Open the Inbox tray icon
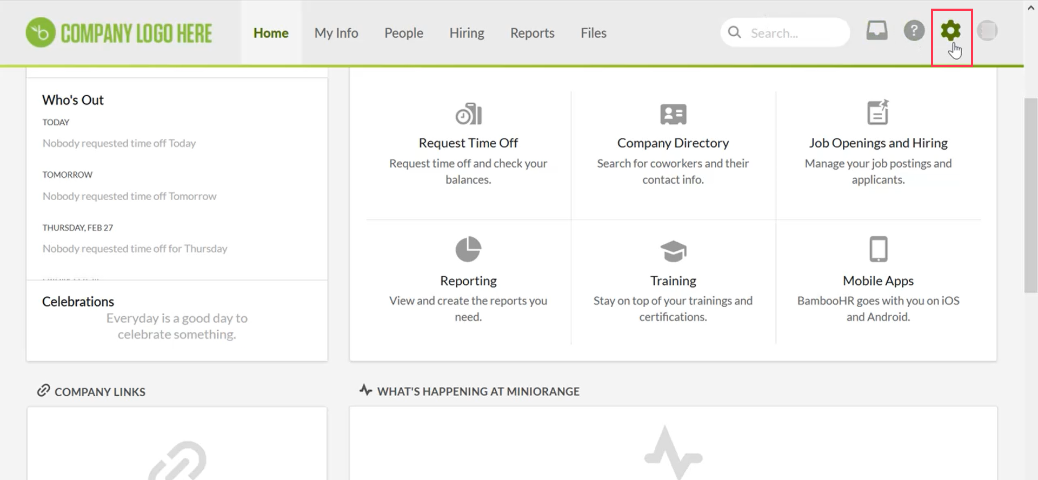The height and width of the screenshot is (480, 1038). [877, 30]
